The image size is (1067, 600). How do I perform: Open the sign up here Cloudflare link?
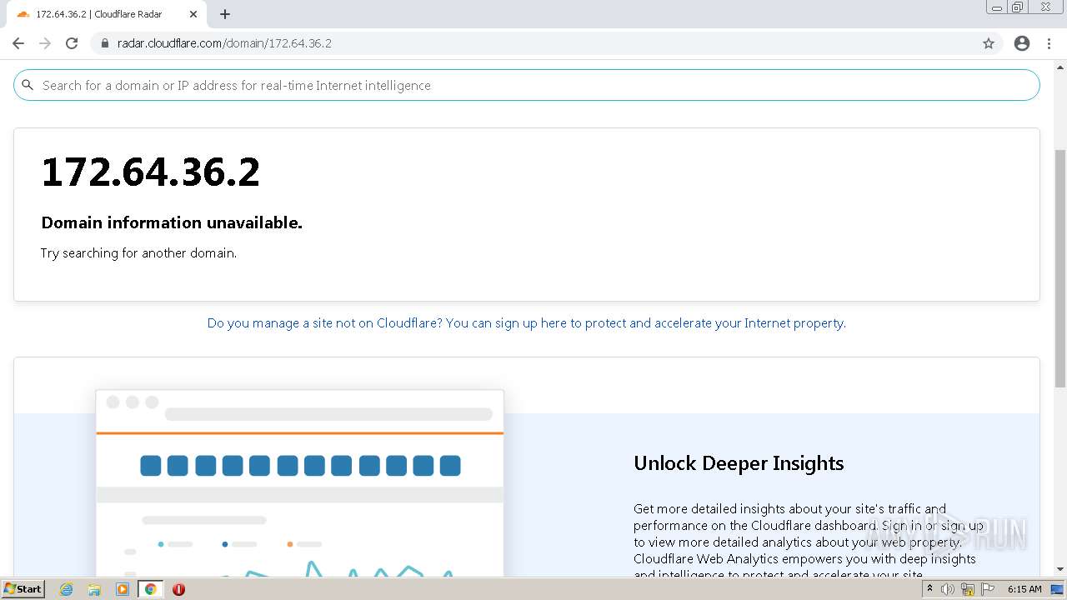tap(526, 323)
